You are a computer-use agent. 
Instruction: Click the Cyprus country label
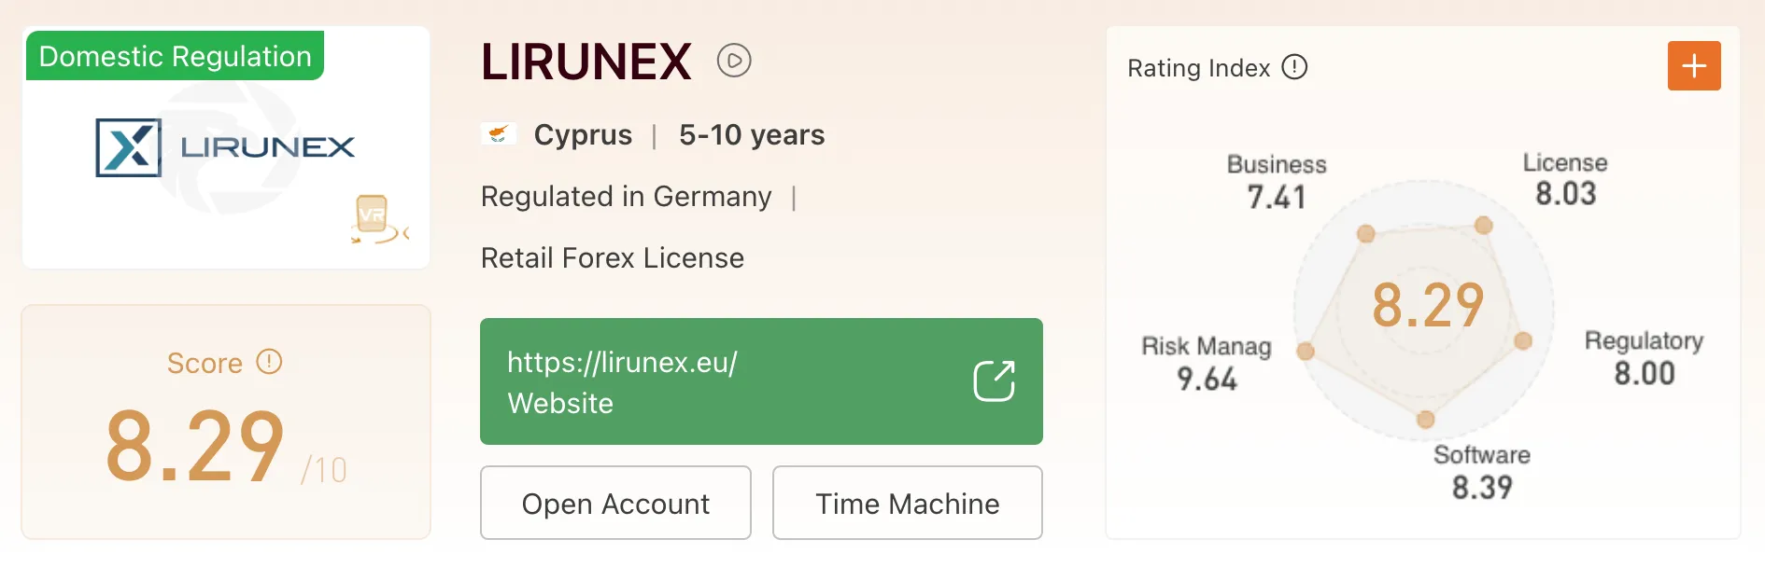point(583,135)
